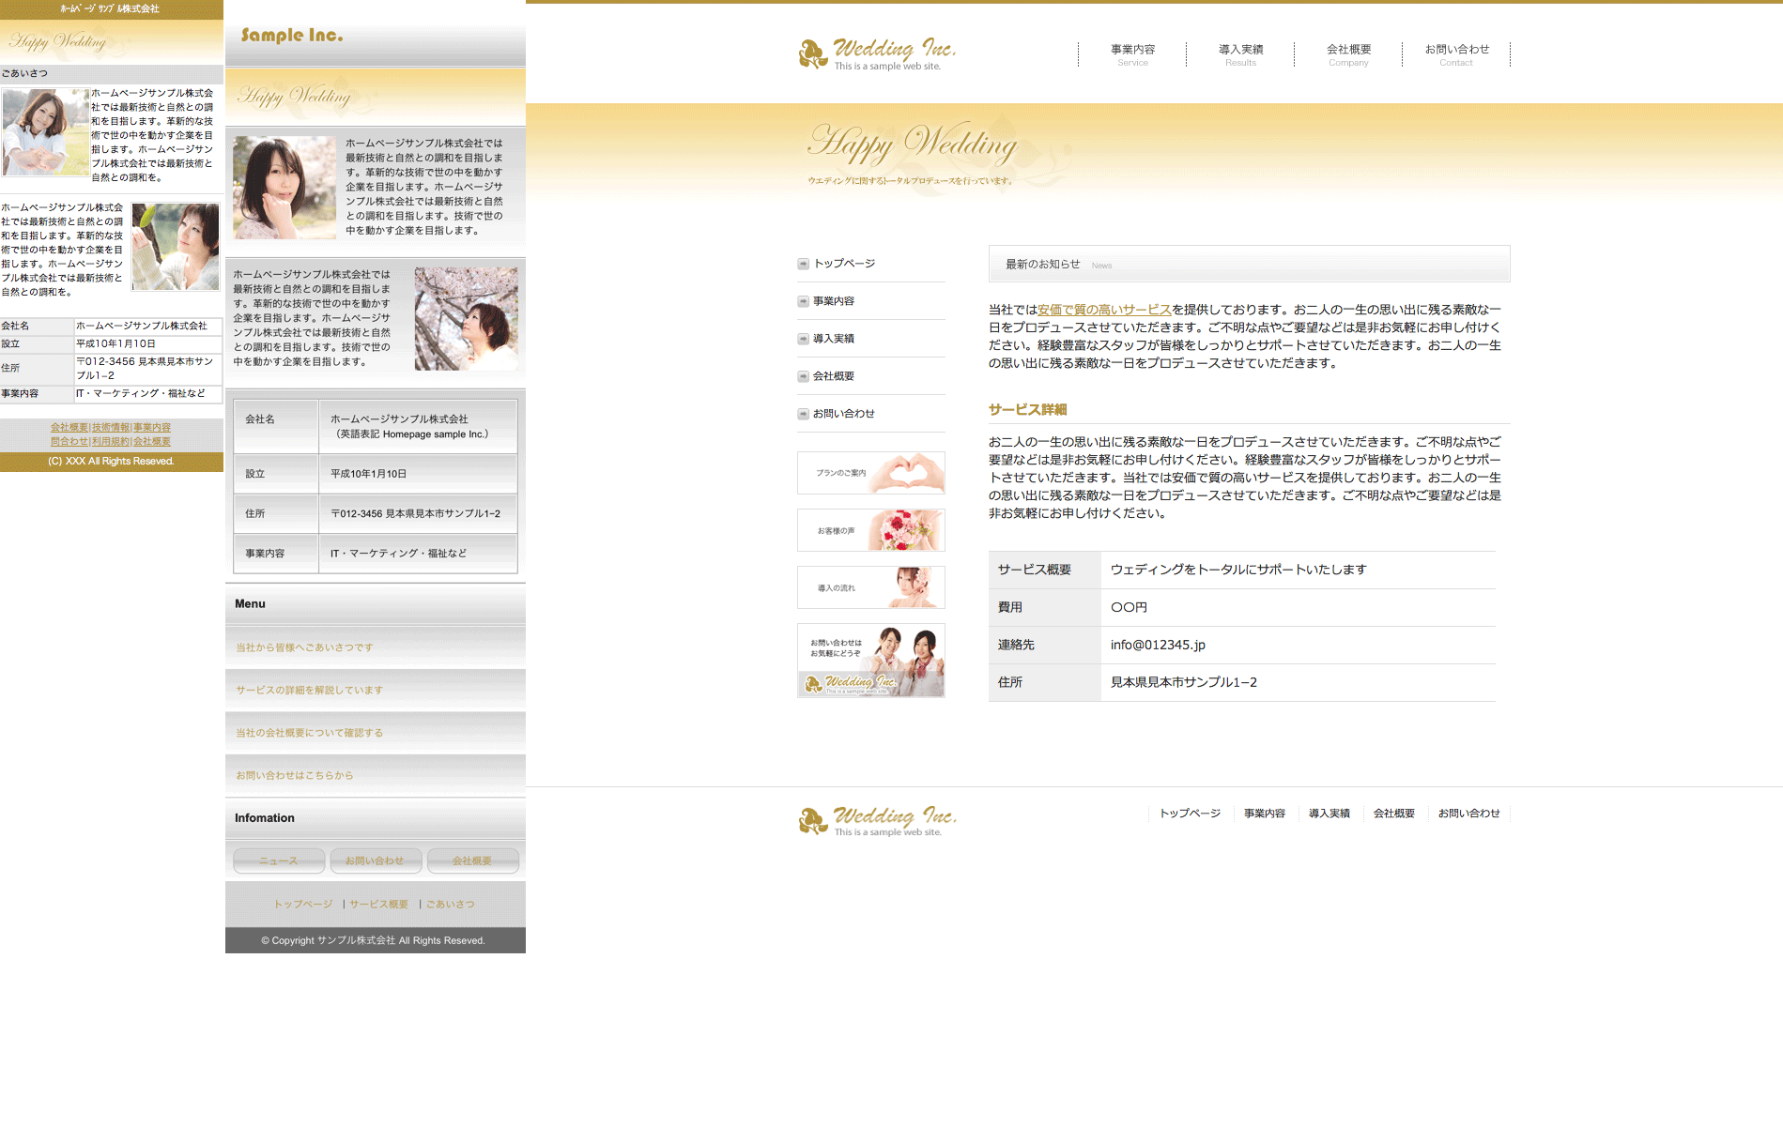This screenshot has height=1126, width=1783.
Task: Open the 当社から皆様へごあいさつです menu item
Action: tap(304, 647)
